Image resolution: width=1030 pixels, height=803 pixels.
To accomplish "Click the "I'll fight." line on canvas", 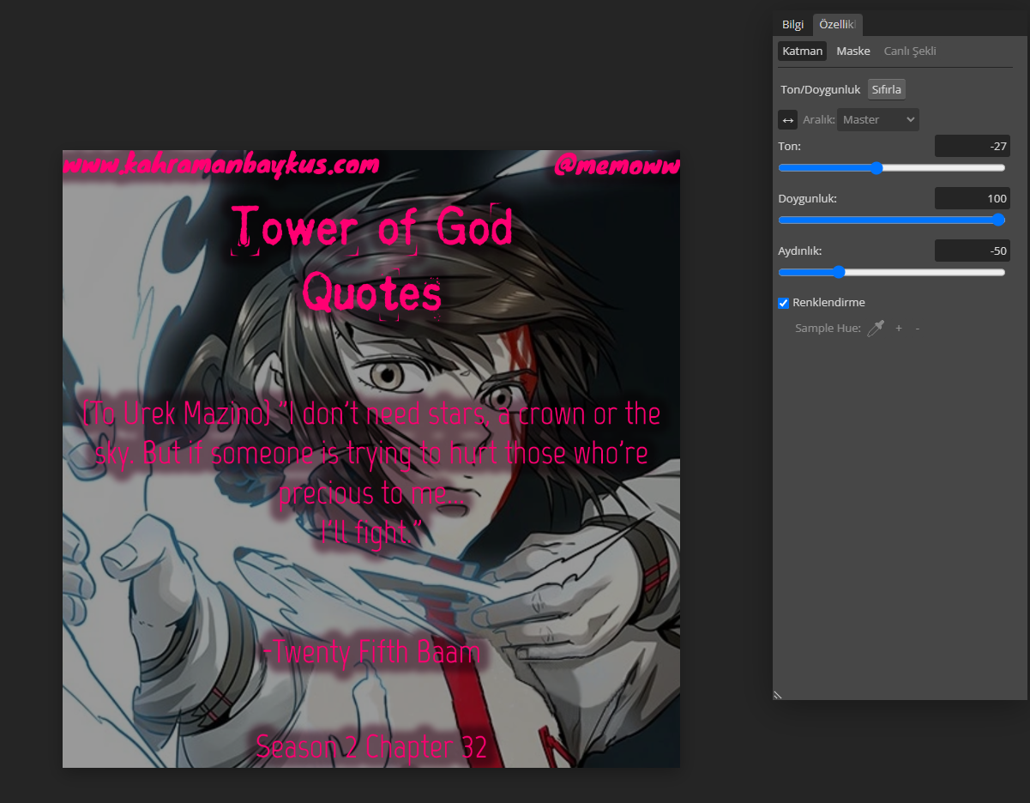I will click(x=370, y=533).
